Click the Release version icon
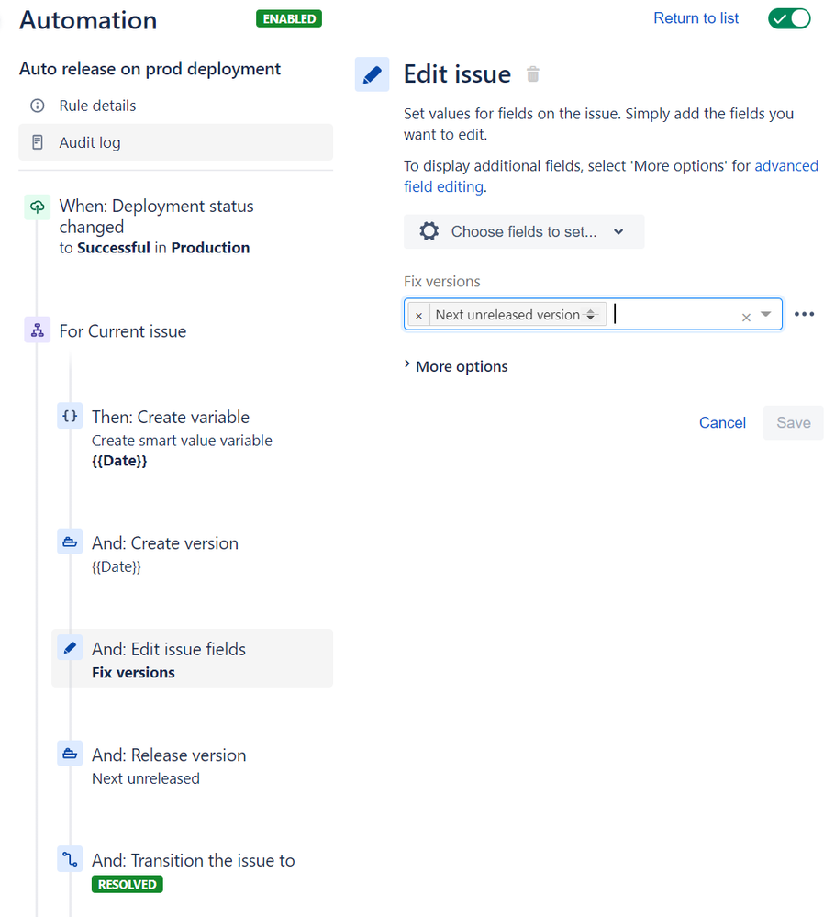This screenshot has width=835, height=917. click(x=70, y=754)
